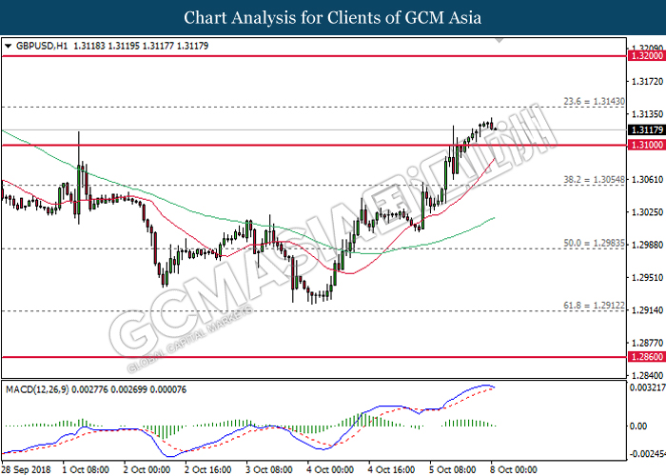Click the OHLC values beside GBPUSD,H1
This screenshot has height=476, width=666.
141,46
